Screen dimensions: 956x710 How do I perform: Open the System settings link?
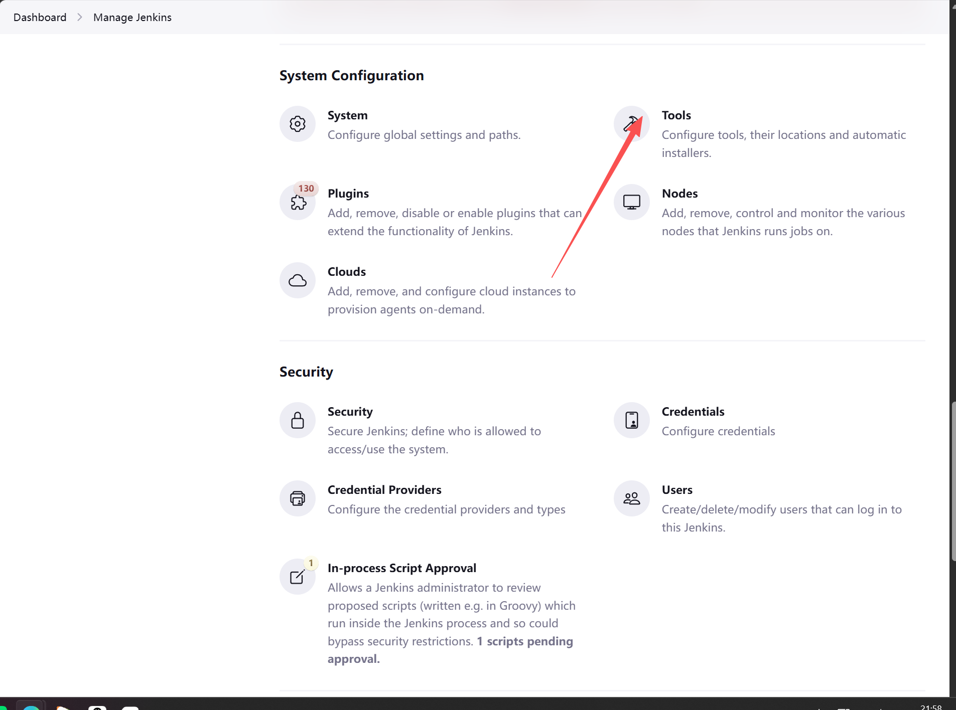[x=348, y=115]
